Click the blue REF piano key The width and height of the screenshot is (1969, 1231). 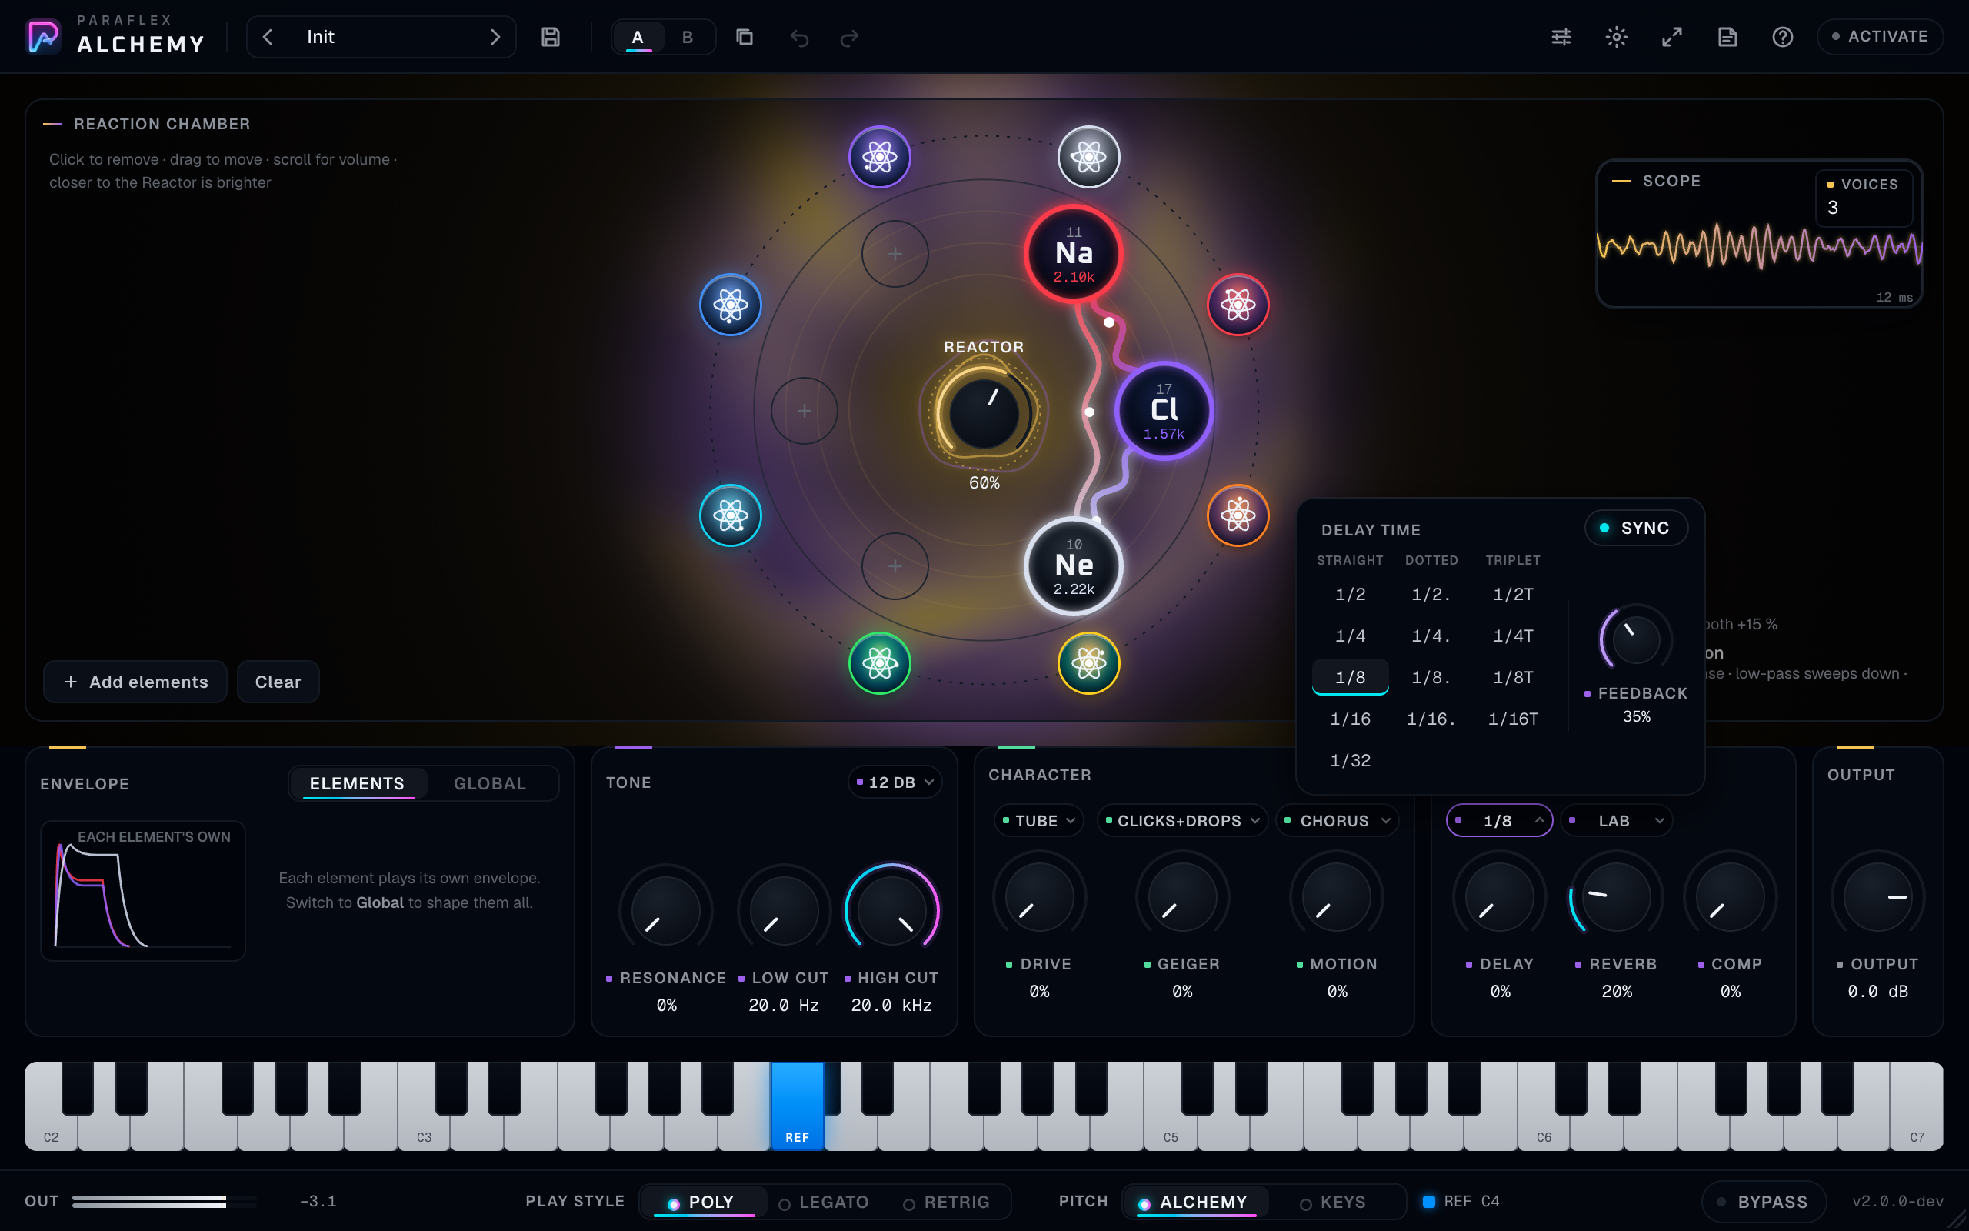(797, 1106)
